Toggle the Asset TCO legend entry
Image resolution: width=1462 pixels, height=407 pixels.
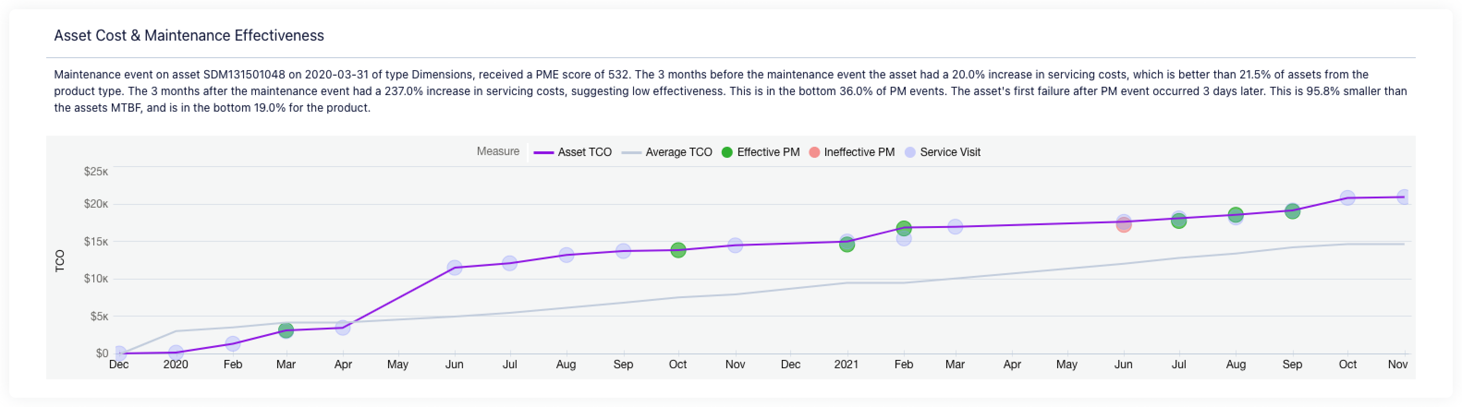573,152
